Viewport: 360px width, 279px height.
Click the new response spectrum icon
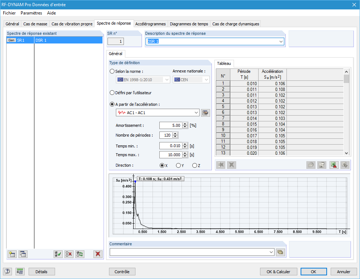(x=12, y=254)
